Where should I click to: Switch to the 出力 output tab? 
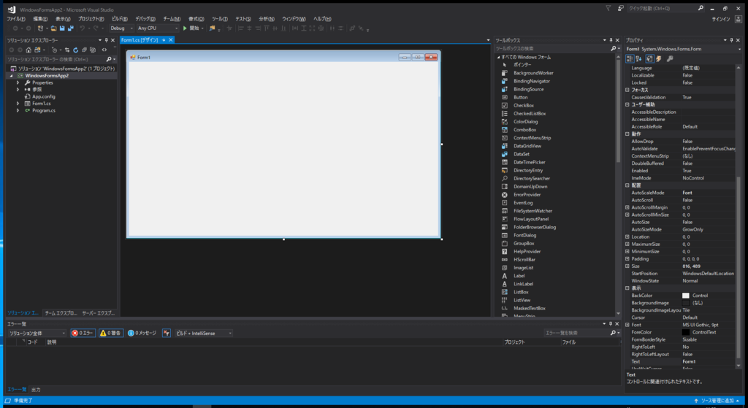(x=36, y=390)
